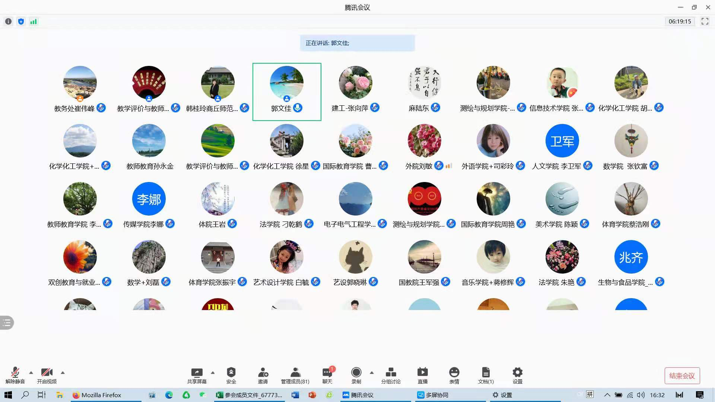Expand video options arrow beside camera
Image resolution: width=715 pixels, height=402 pixels.
tap(63, 372)
